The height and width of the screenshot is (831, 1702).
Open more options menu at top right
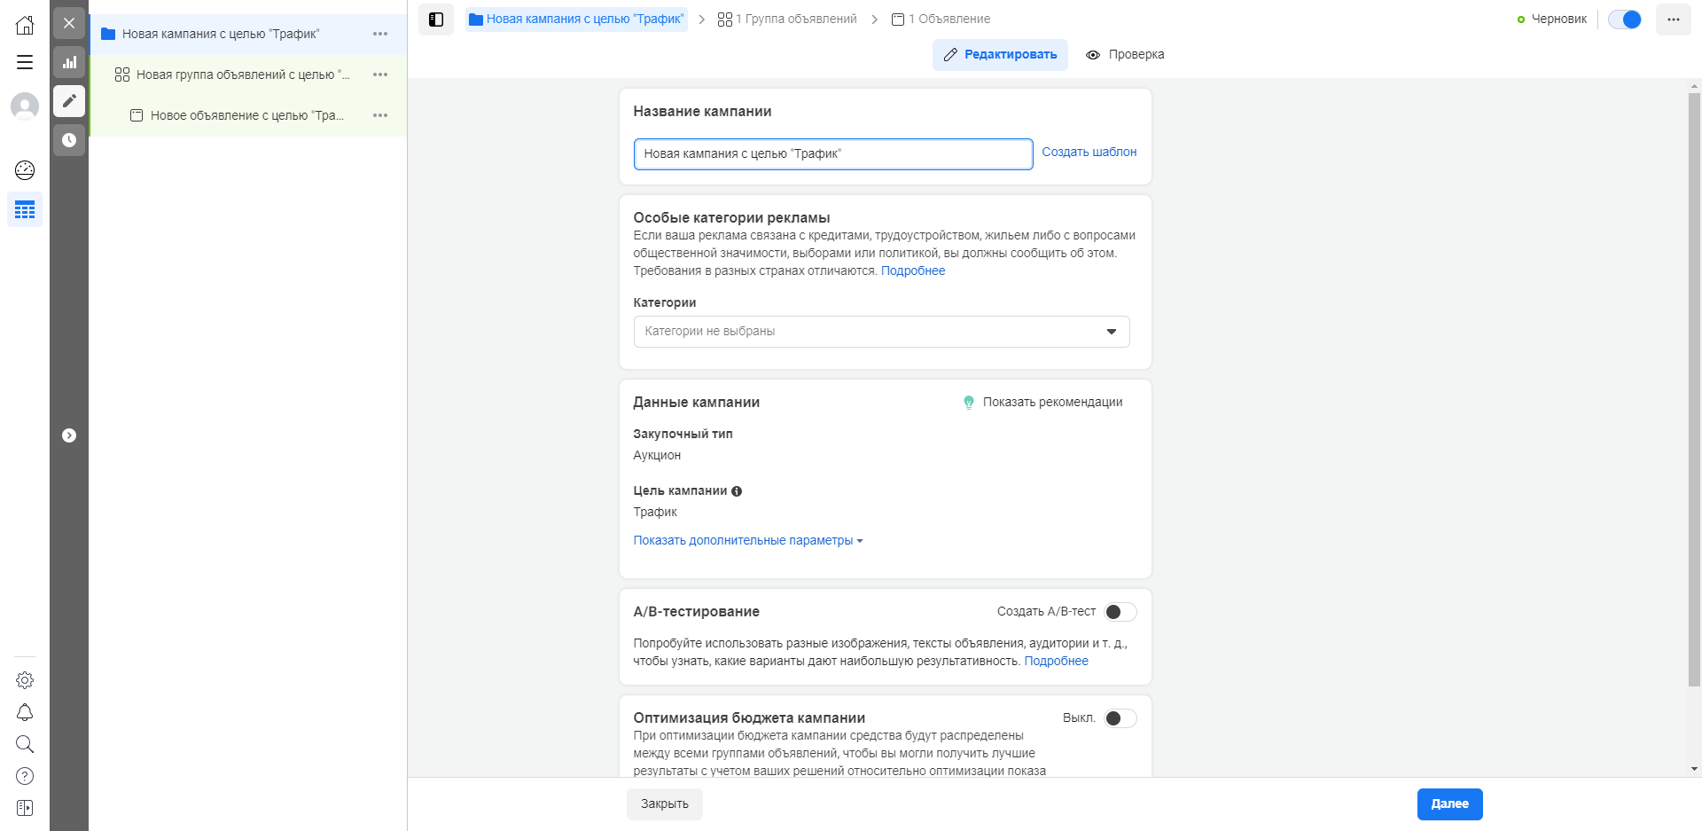click(x=1674, y=20)
